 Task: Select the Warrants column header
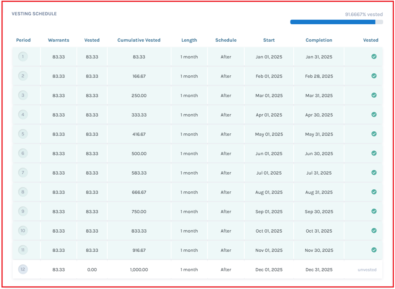(x=58, y=40)
